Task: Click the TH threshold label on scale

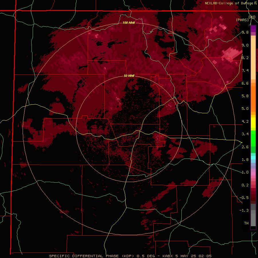Action: coord(246,223)
